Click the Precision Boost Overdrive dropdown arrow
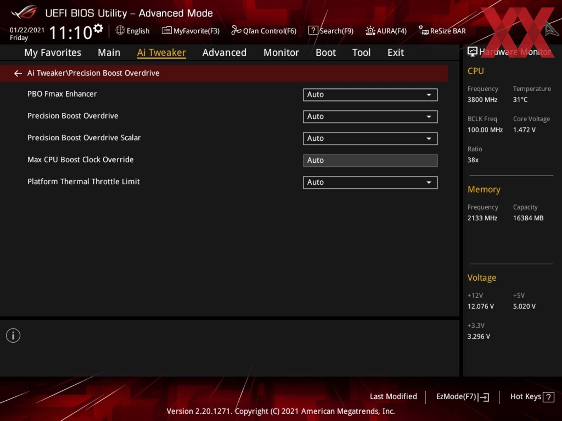The image size is (562, 421). coord(429,116)
